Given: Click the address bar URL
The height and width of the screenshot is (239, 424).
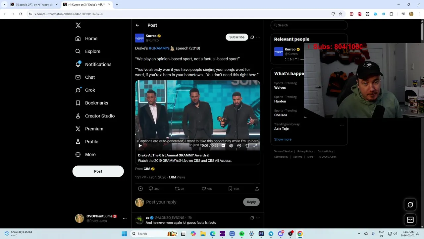Looking at the screenshot, I should pos(69,14).
